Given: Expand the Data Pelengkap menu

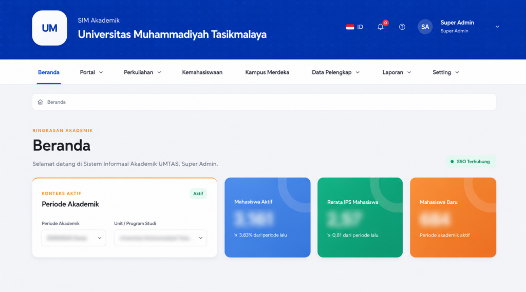Looking at the screenshot, I should (336, 72).
